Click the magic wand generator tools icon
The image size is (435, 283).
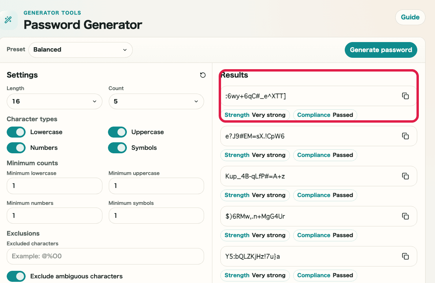click(x=8, y=20)
